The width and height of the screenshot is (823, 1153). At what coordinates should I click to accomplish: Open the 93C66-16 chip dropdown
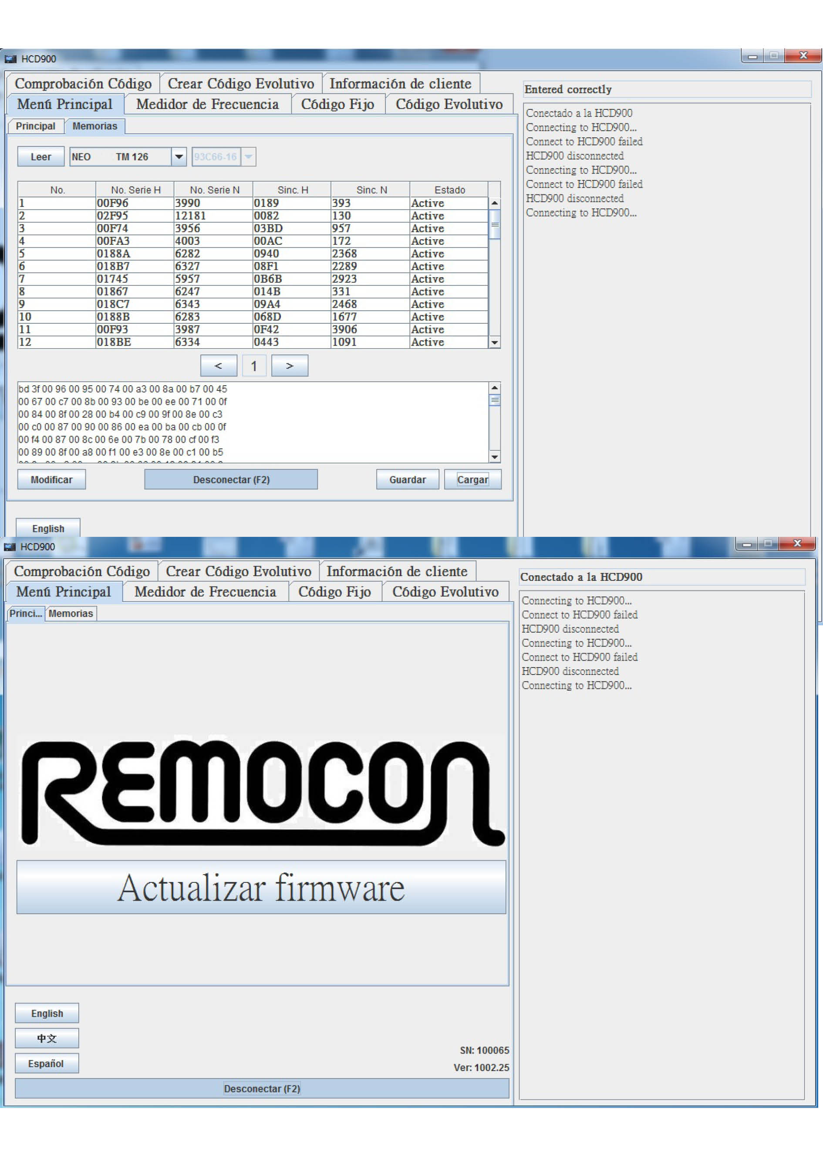point(248,157)
